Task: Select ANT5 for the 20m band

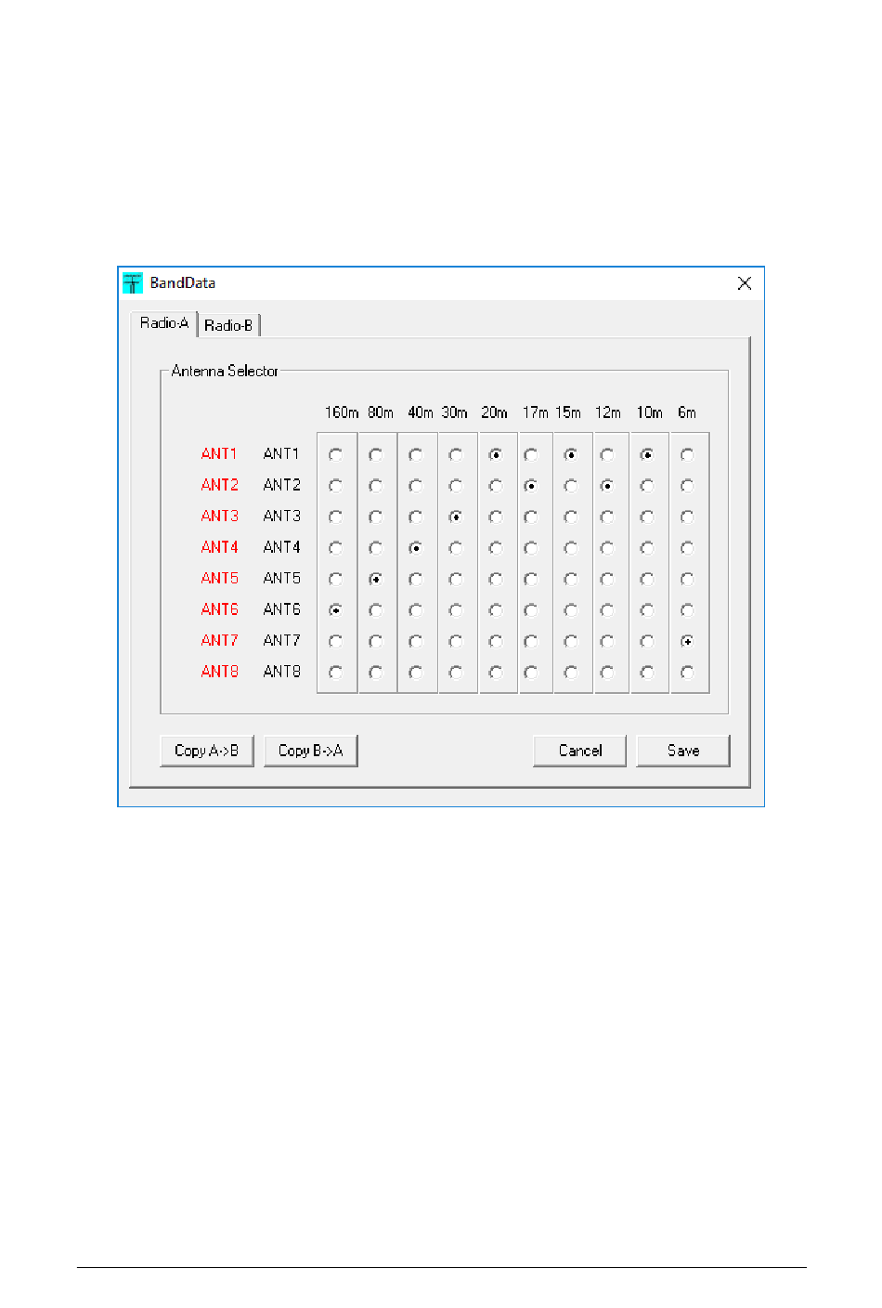Action: [496, 579]
